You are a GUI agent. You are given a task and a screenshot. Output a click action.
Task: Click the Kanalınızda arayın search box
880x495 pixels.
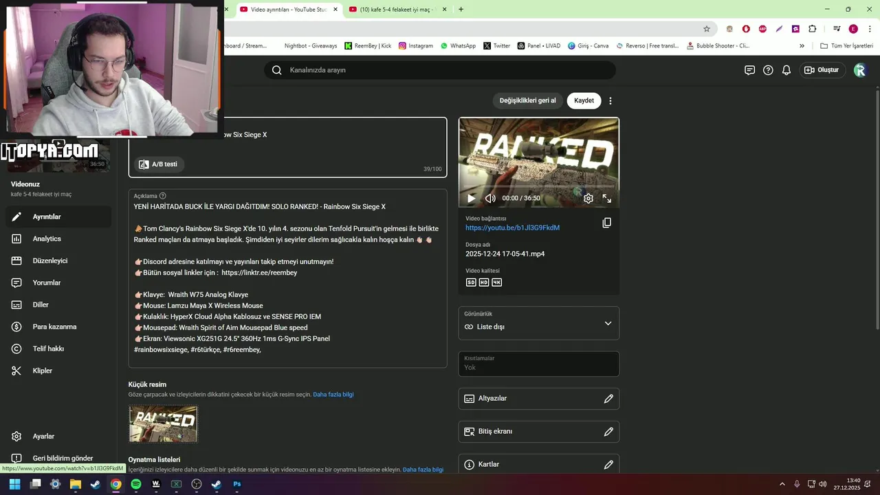click(440, 70)
